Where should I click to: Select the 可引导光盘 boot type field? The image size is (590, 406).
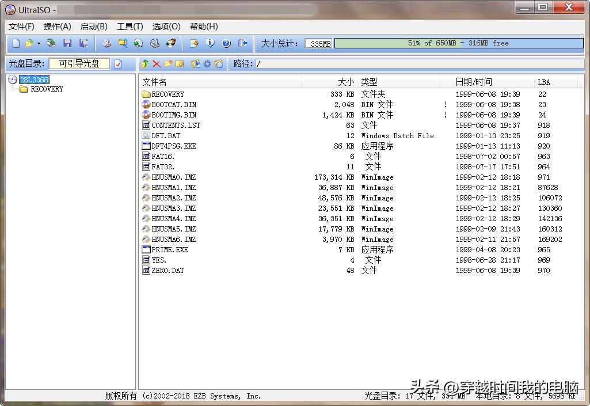tap(79, 63)
